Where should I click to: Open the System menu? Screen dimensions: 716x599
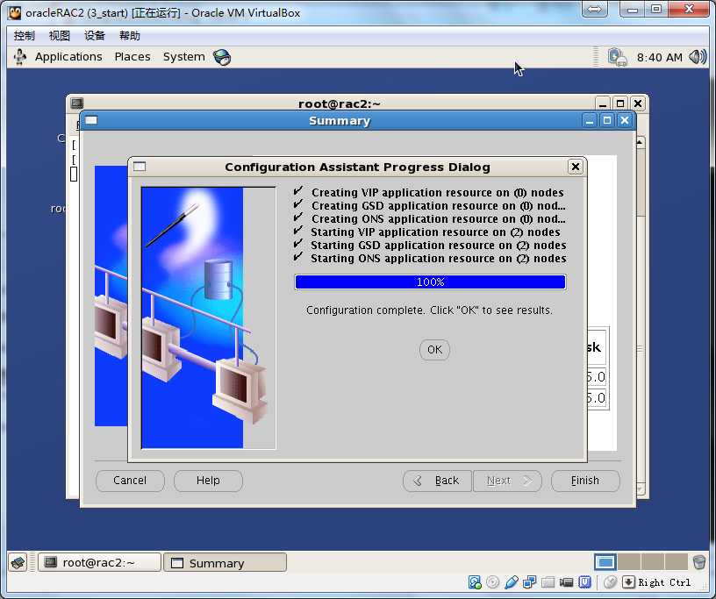tap(184, 57)
